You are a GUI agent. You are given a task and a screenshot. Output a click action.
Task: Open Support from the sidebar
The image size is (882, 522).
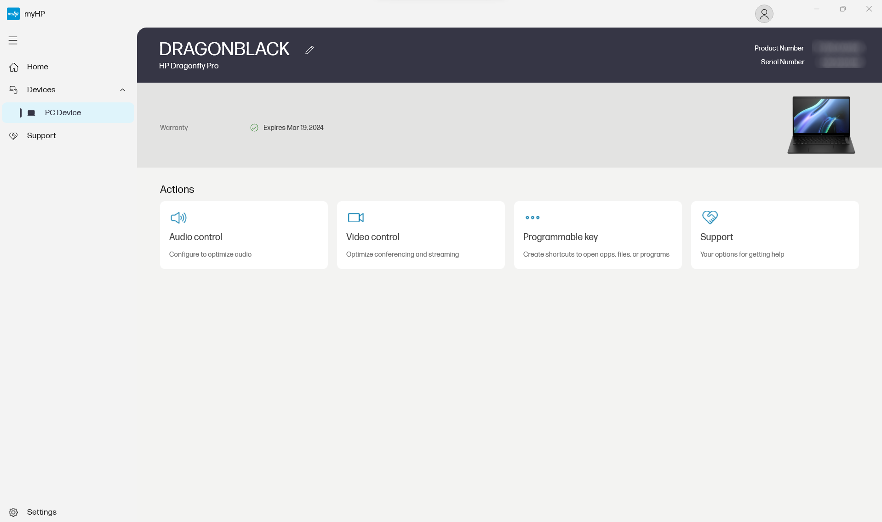pyautogui.click(x=68, y=136)
